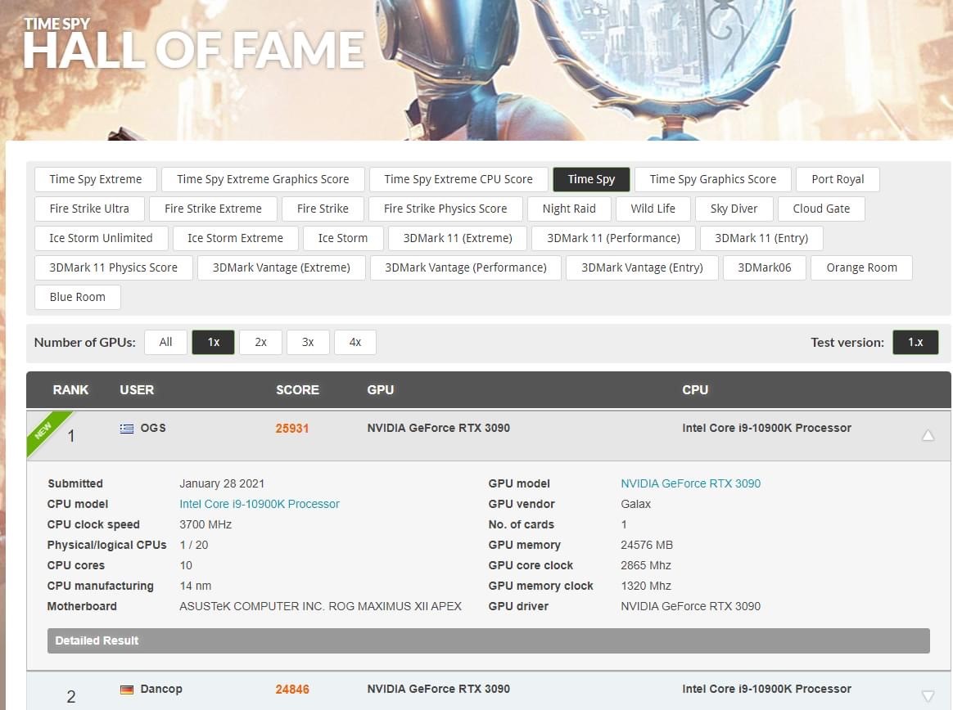Image resolution: width=953 pixels, height=710 pixels.
Task: Open Time Spy Graphics Score tab
Action: (x=713, y=179)
